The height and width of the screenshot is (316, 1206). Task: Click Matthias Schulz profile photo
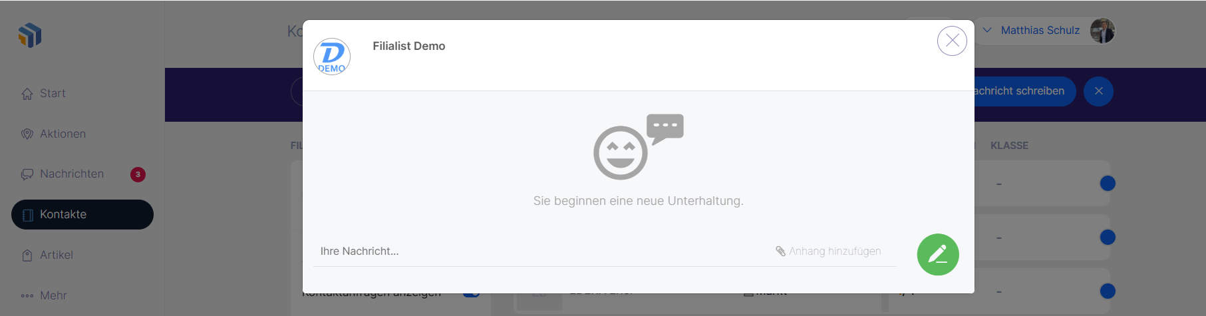[x=1102, y=31]
